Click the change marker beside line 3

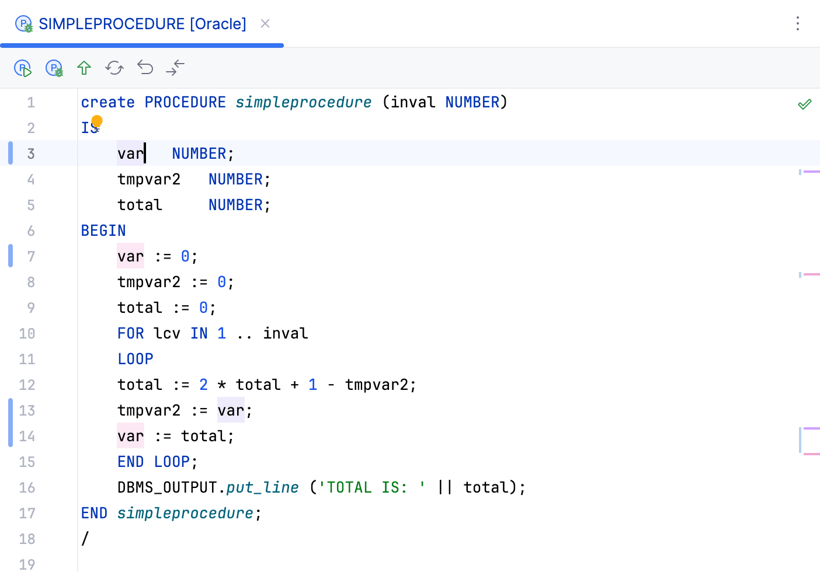[10, 153]
